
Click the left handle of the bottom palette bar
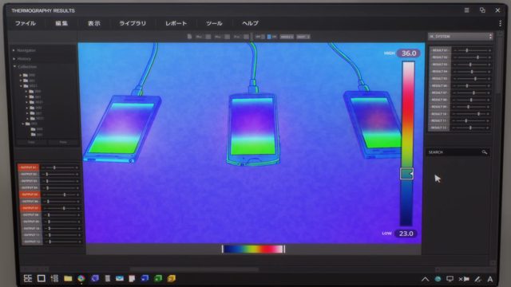point(223,250)
